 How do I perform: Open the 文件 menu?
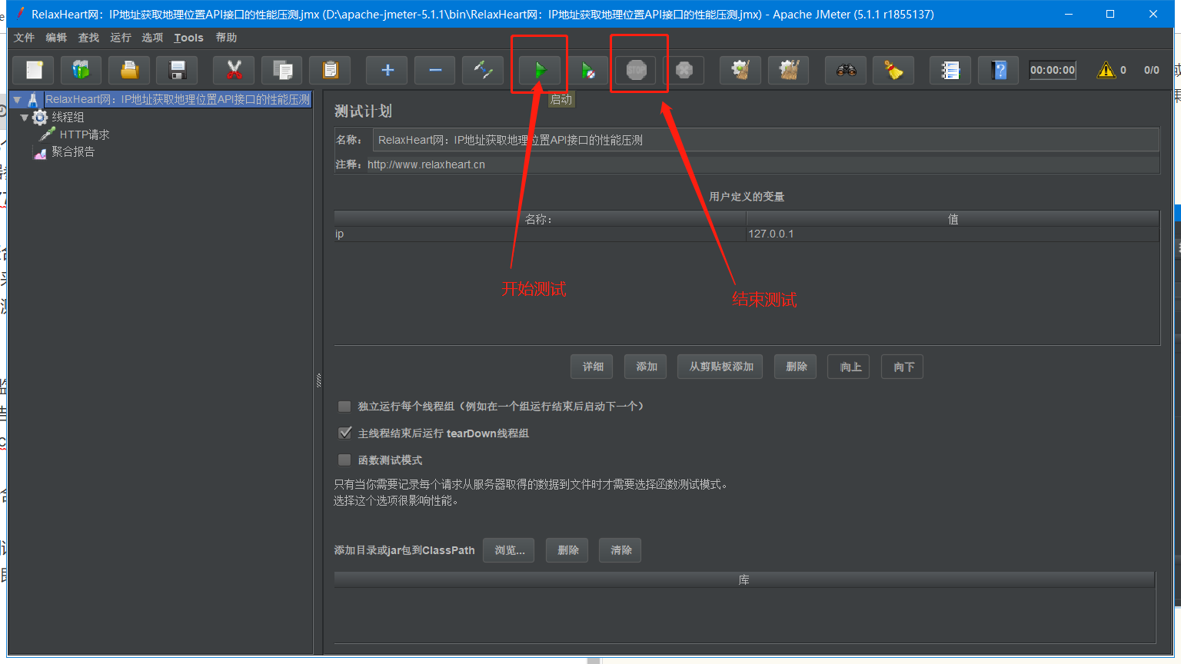click(25, 38)
